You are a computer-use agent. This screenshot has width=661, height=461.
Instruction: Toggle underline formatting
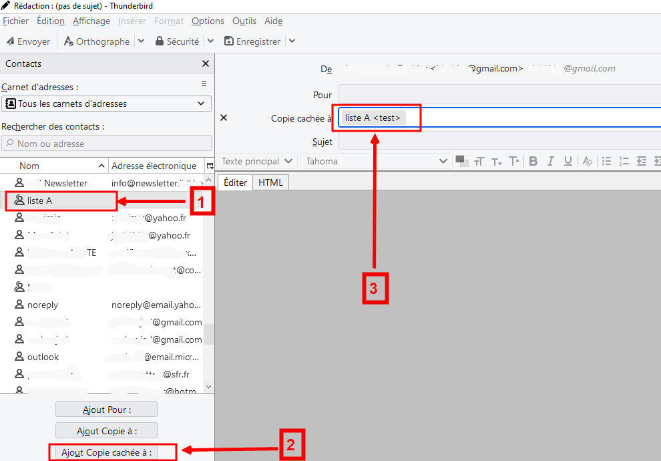coord(568,161)
